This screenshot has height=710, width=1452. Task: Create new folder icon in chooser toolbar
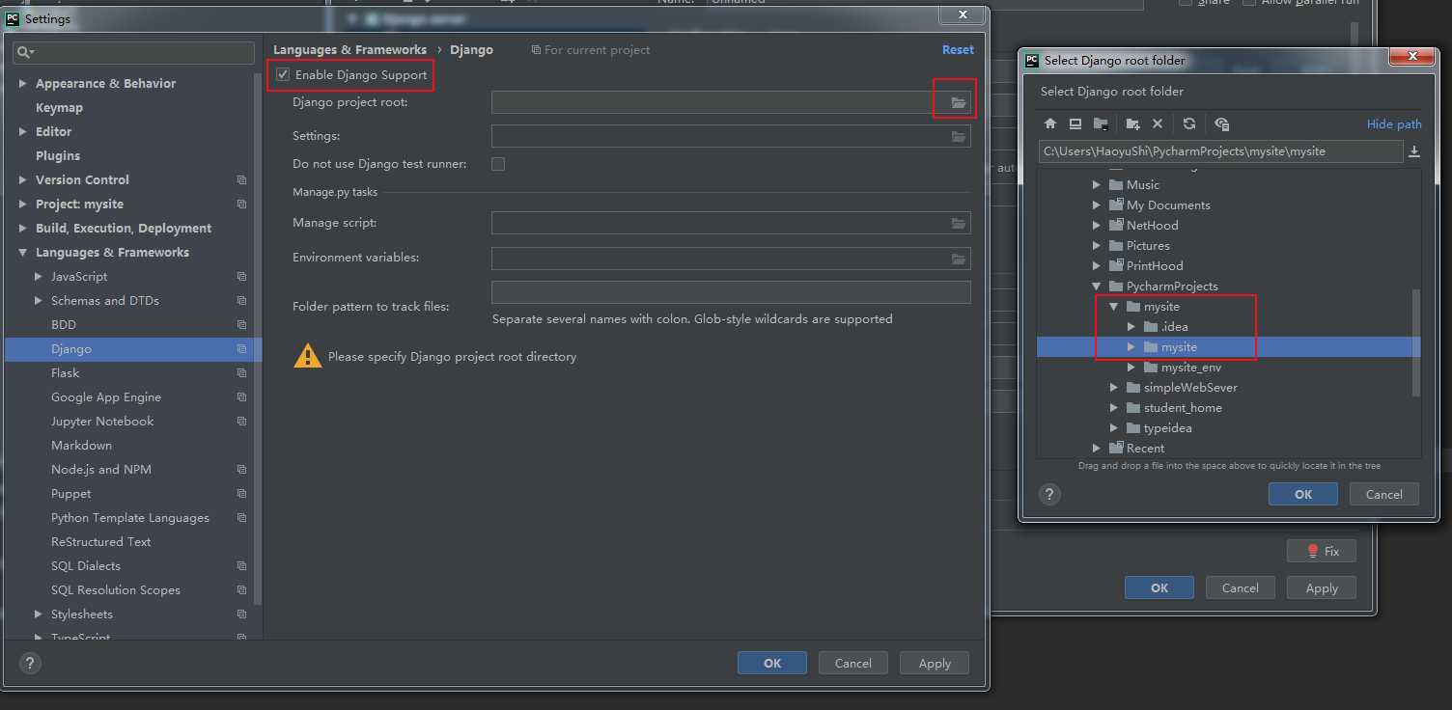click(x=1133, y=123)
